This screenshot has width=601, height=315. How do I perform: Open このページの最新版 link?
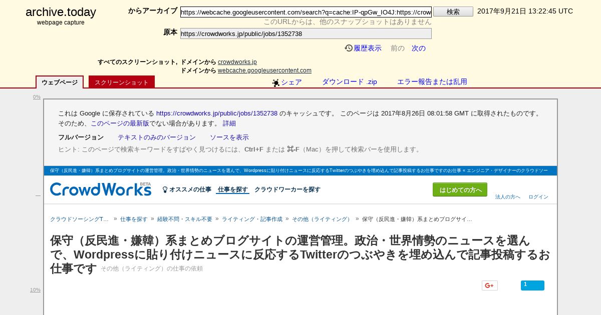coord(120,123)
